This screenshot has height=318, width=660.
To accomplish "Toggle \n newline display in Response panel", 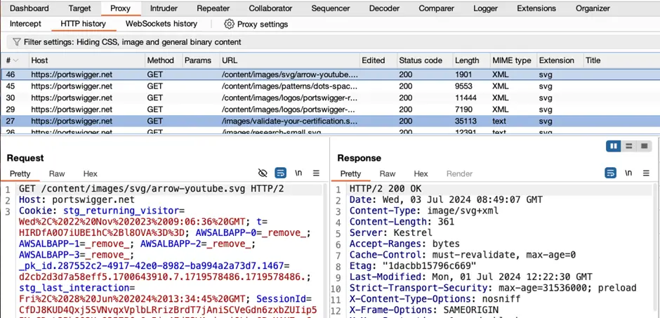I will (x=628, y=173).
